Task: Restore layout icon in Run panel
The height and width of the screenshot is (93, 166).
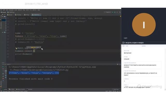Action: coord(3,74)
